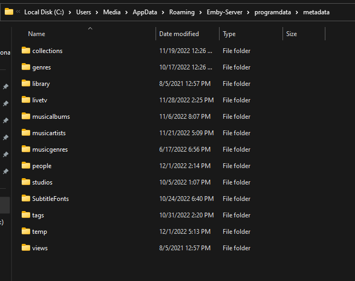Sort by Name column header
The height and width of the screenshot is (281, 355).
[37, 34]
